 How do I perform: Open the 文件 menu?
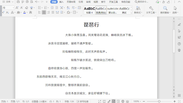[8, 2]
